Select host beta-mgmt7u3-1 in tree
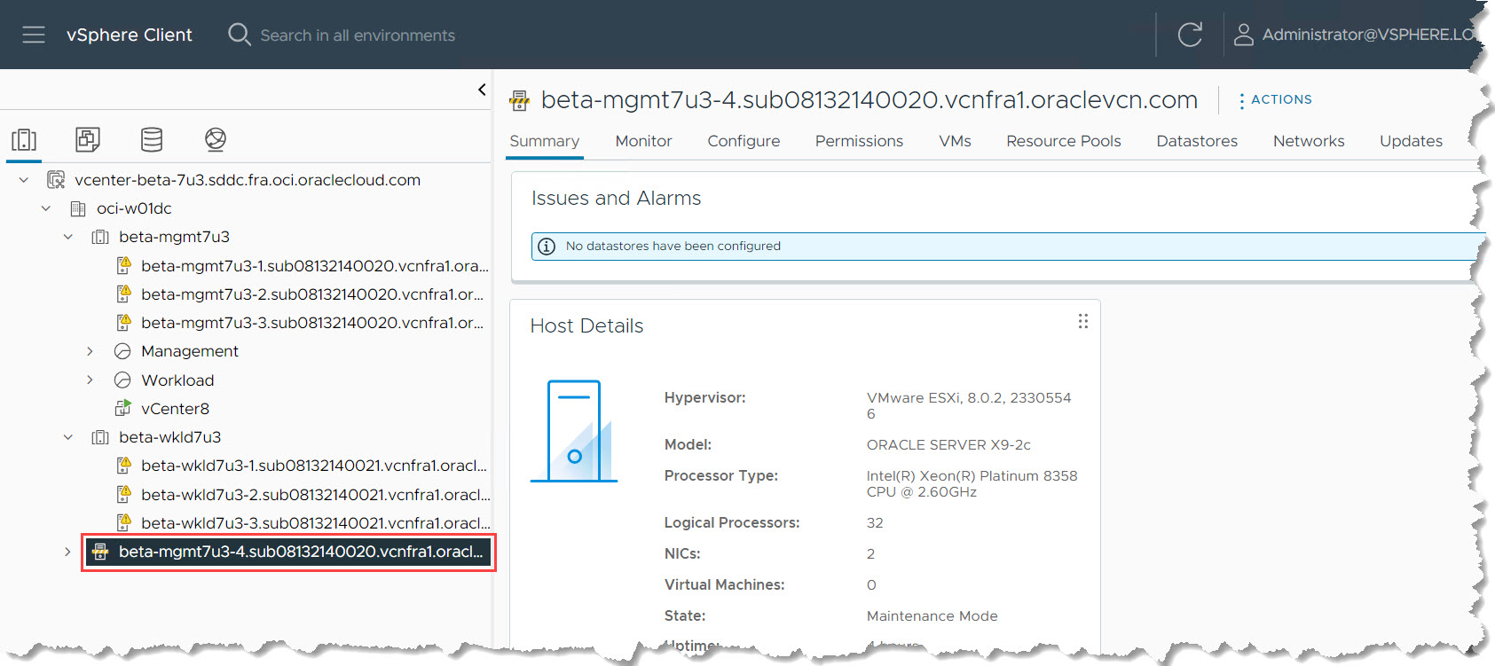This screenshot has height=666, width=1495. pyautogui.click(x=315, y=265)
